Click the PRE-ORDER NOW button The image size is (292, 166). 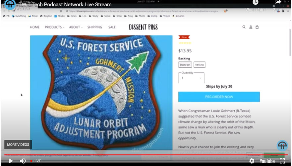point(219,97)
